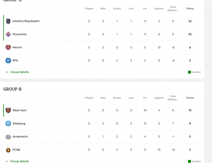This screenshot has width=212, height=163.
Task: Click green Qualified swatch under Group A
Action: (x=189, y=72)
